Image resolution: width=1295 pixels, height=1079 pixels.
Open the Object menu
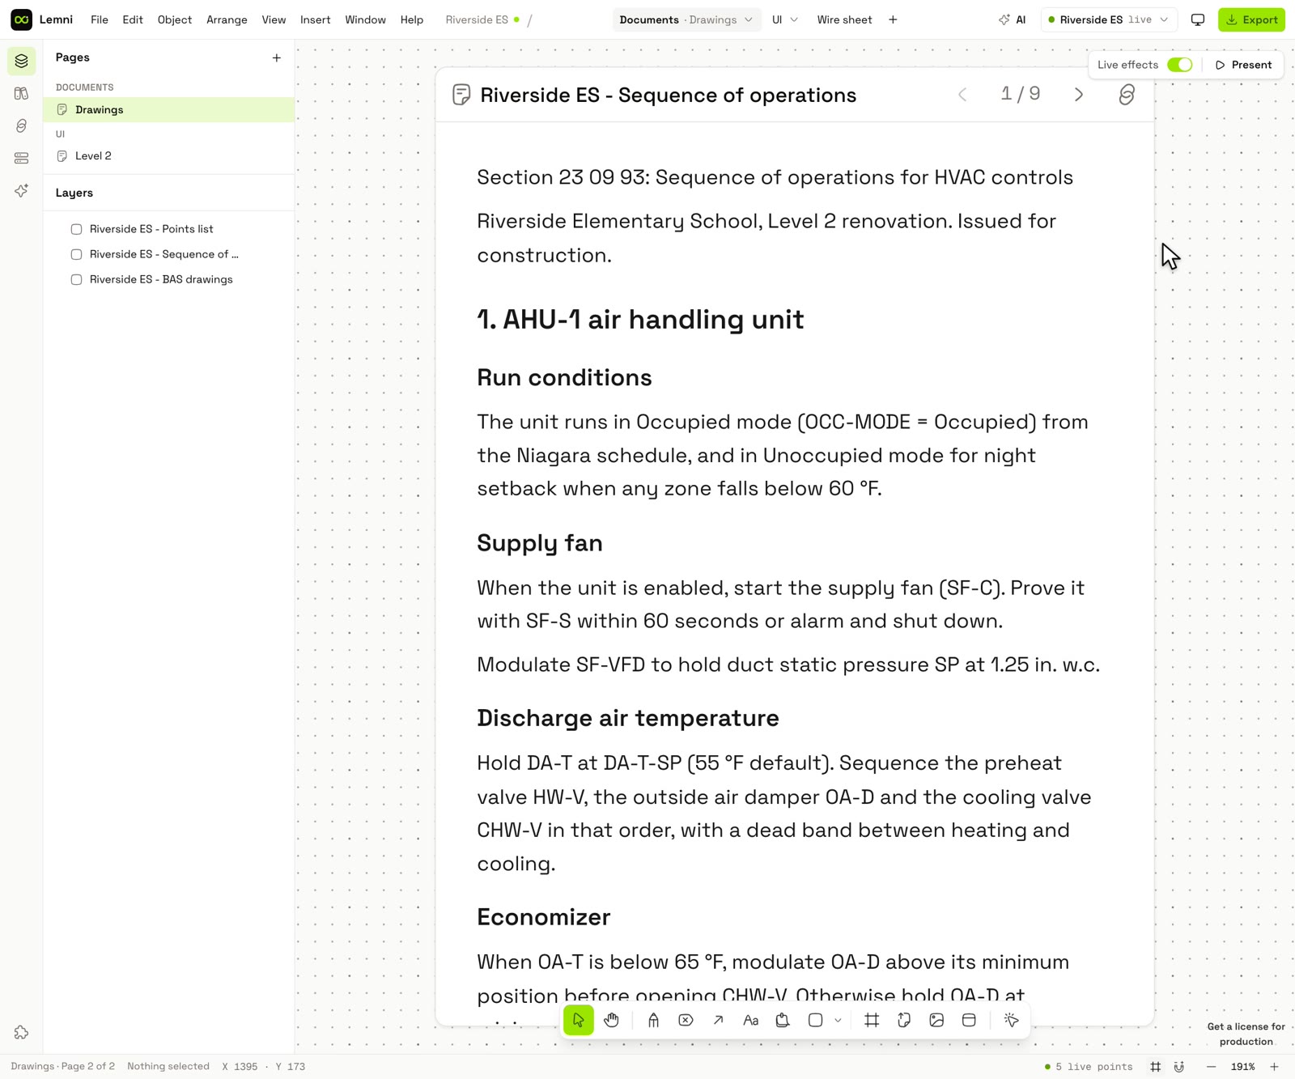coord(174,19)
